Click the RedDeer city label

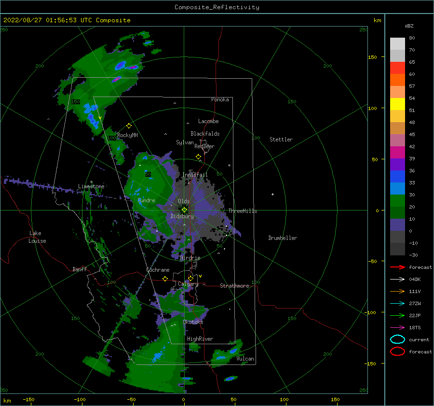[x=204, y=146]
